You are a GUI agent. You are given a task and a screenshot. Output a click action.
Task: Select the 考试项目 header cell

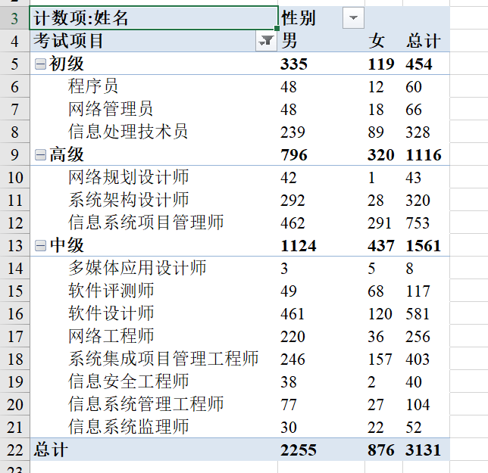pos(154,41)
